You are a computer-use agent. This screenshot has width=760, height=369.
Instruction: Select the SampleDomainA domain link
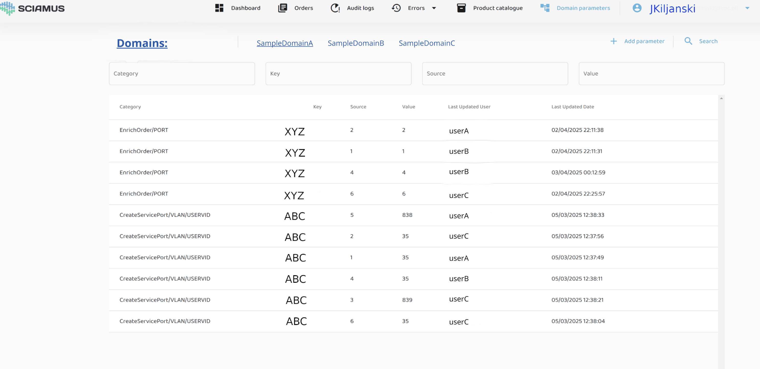pos(284,43)
